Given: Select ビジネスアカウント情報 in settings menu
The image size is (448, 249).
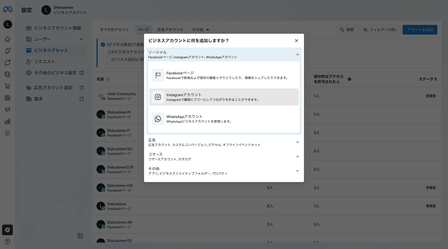Looking at the screenshot, I should (x=57, y=28).
